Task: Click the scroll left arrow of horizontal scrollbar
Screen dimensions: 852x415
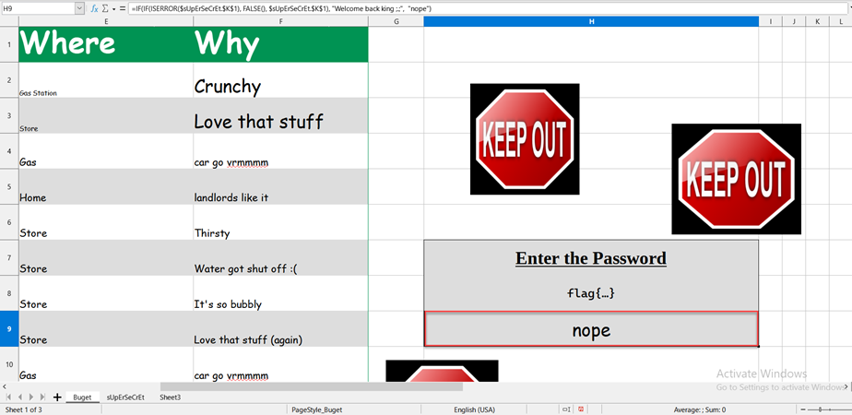Action: [4, 386]
